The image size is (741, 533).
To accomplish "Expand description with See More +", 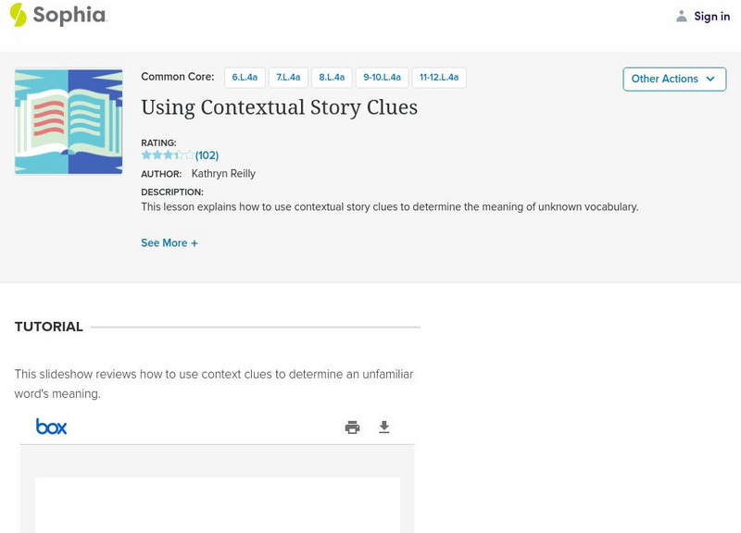I will coord(170,243).
